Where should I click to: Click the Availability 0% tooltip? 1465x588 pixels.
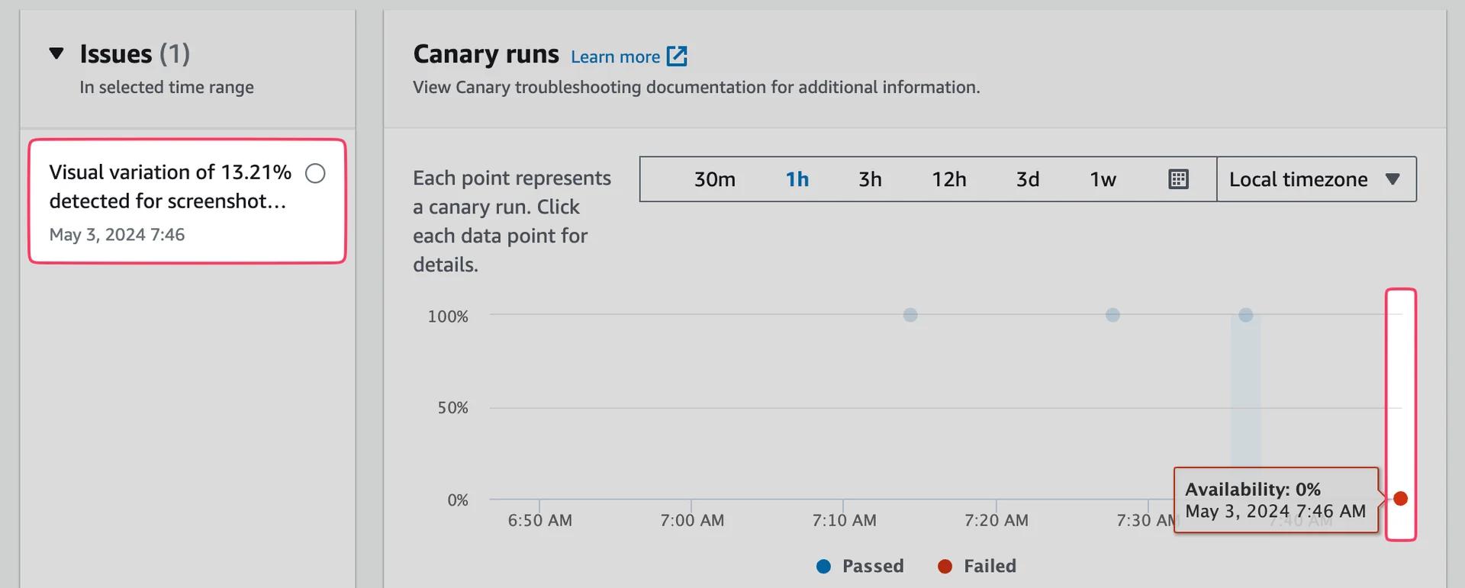[1275, 500]
